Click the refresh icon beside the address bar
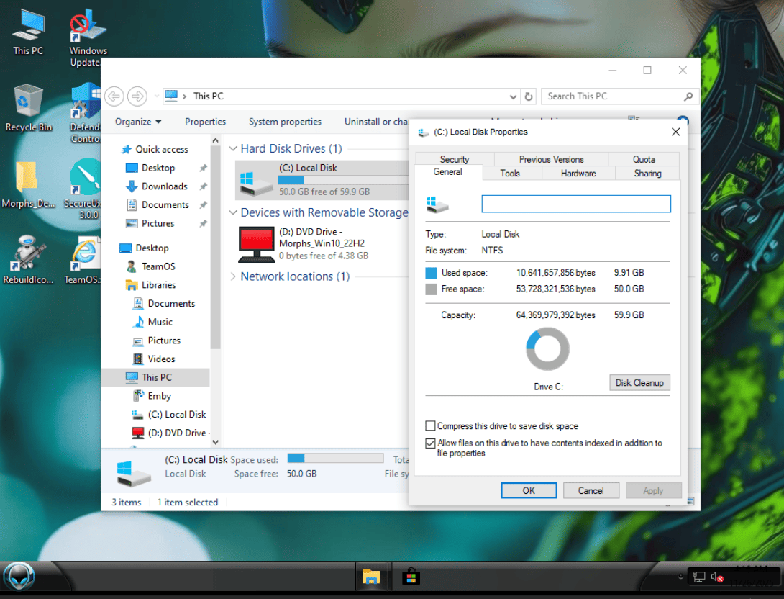Image resolution: width=784 pixels, height=599 pixels. [x=529, y=96]
